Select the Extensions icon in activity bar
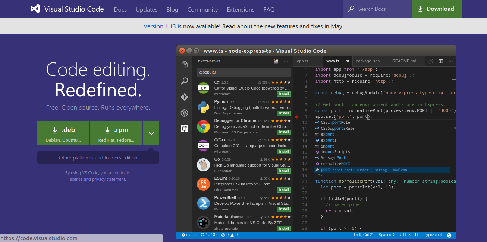487x242 pixels. click(184, 129)
